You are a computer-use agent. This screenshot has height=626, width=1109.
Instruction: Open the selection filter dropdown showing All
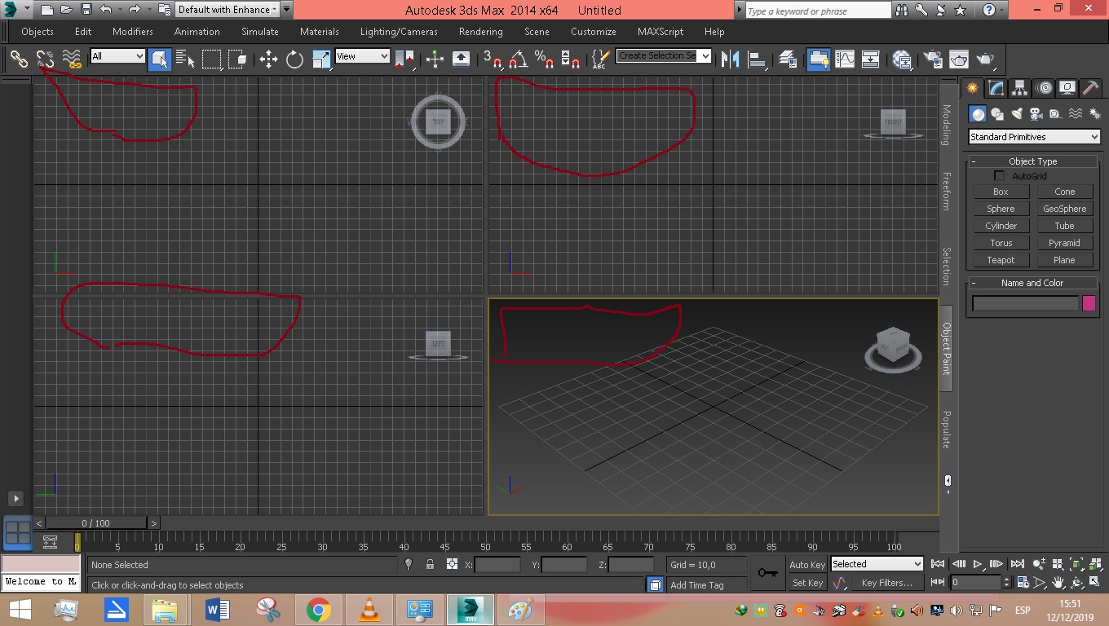click(117, 56)
